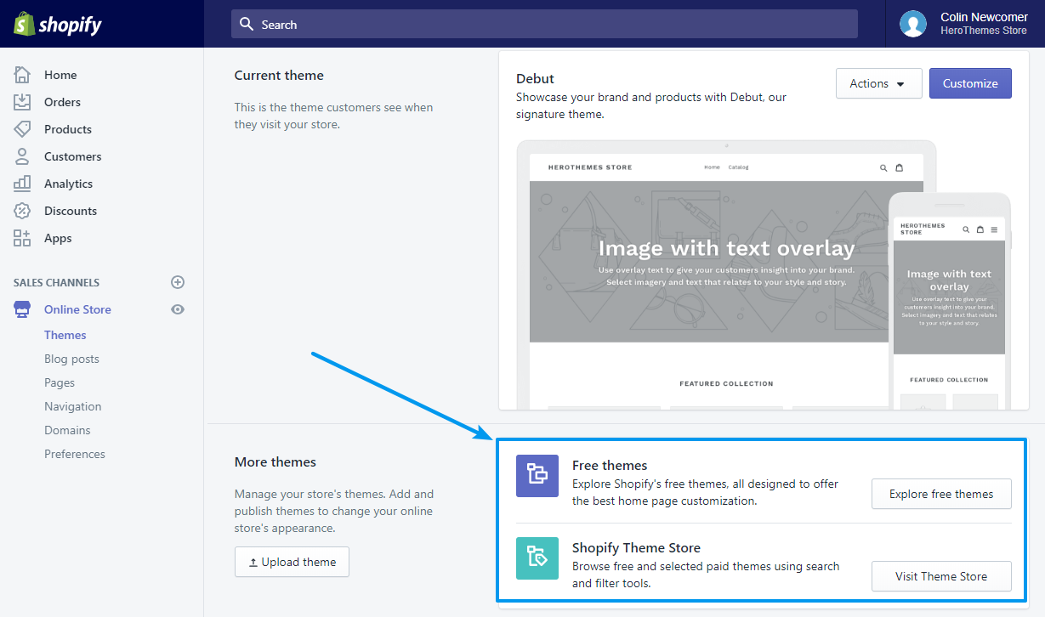Click the Home house icon

(22, 75)
